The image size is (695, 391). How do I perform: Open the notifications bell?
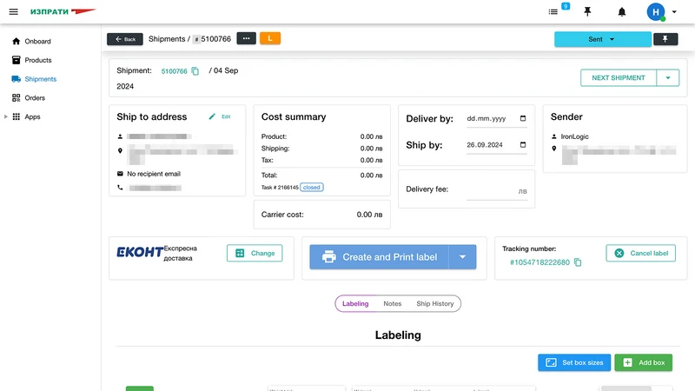[622, 11]
